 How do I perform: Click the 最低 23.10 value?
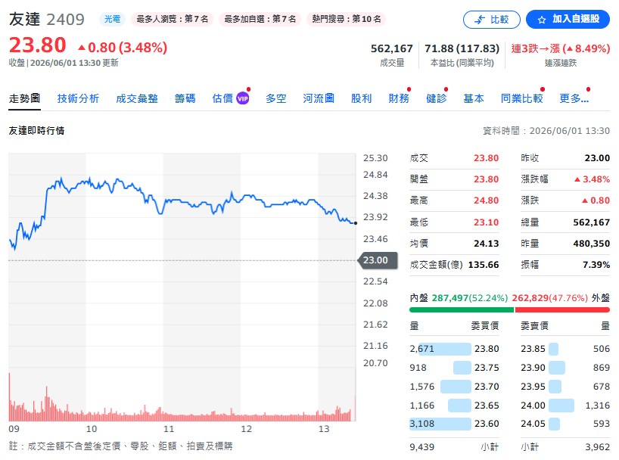click(x=487, y=222)
